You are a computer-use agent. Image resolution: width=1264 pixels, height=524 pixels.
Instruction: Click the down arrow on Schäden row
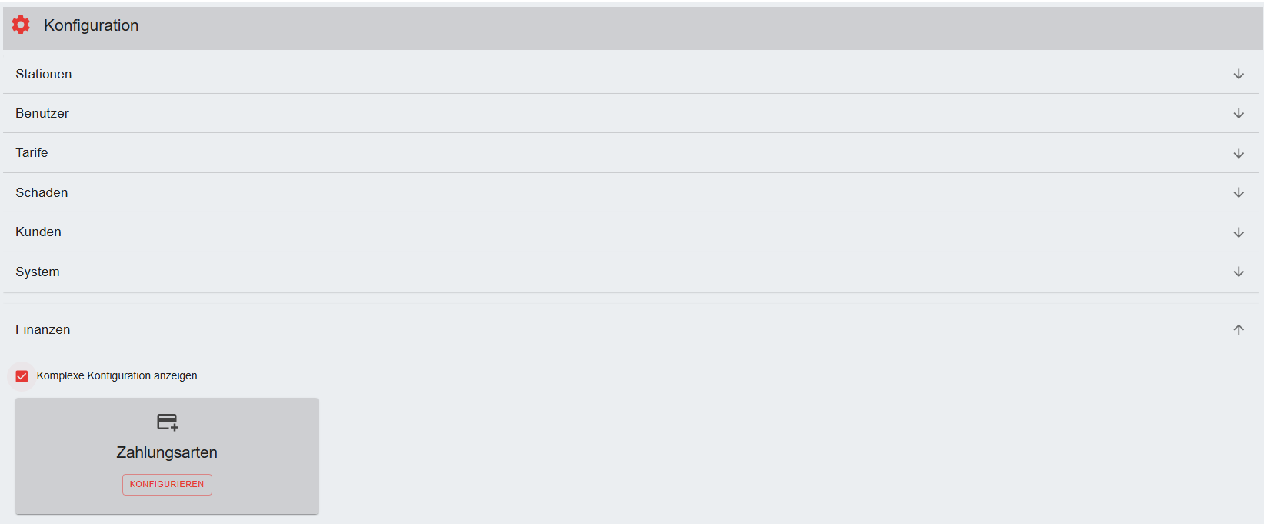click(1239, 193)
